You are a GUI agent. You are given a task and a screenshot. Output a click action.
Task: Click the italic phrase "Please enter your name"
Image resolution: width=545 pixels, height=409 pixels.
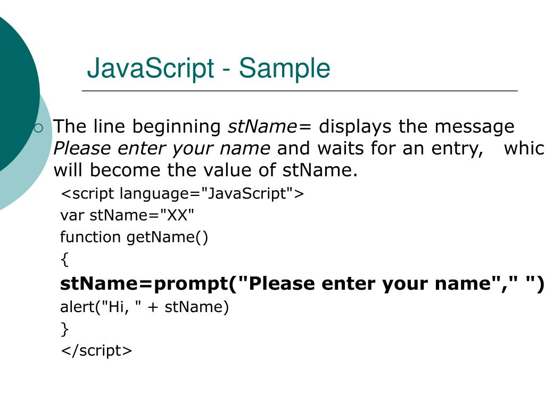point(162,149)
